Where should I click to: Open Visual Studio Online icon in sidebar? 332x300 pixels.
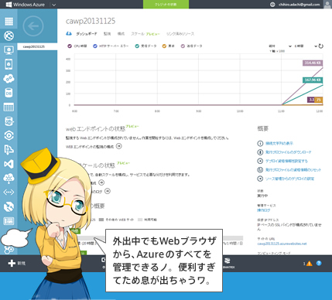pyautogui.click(x=9, y=164)
